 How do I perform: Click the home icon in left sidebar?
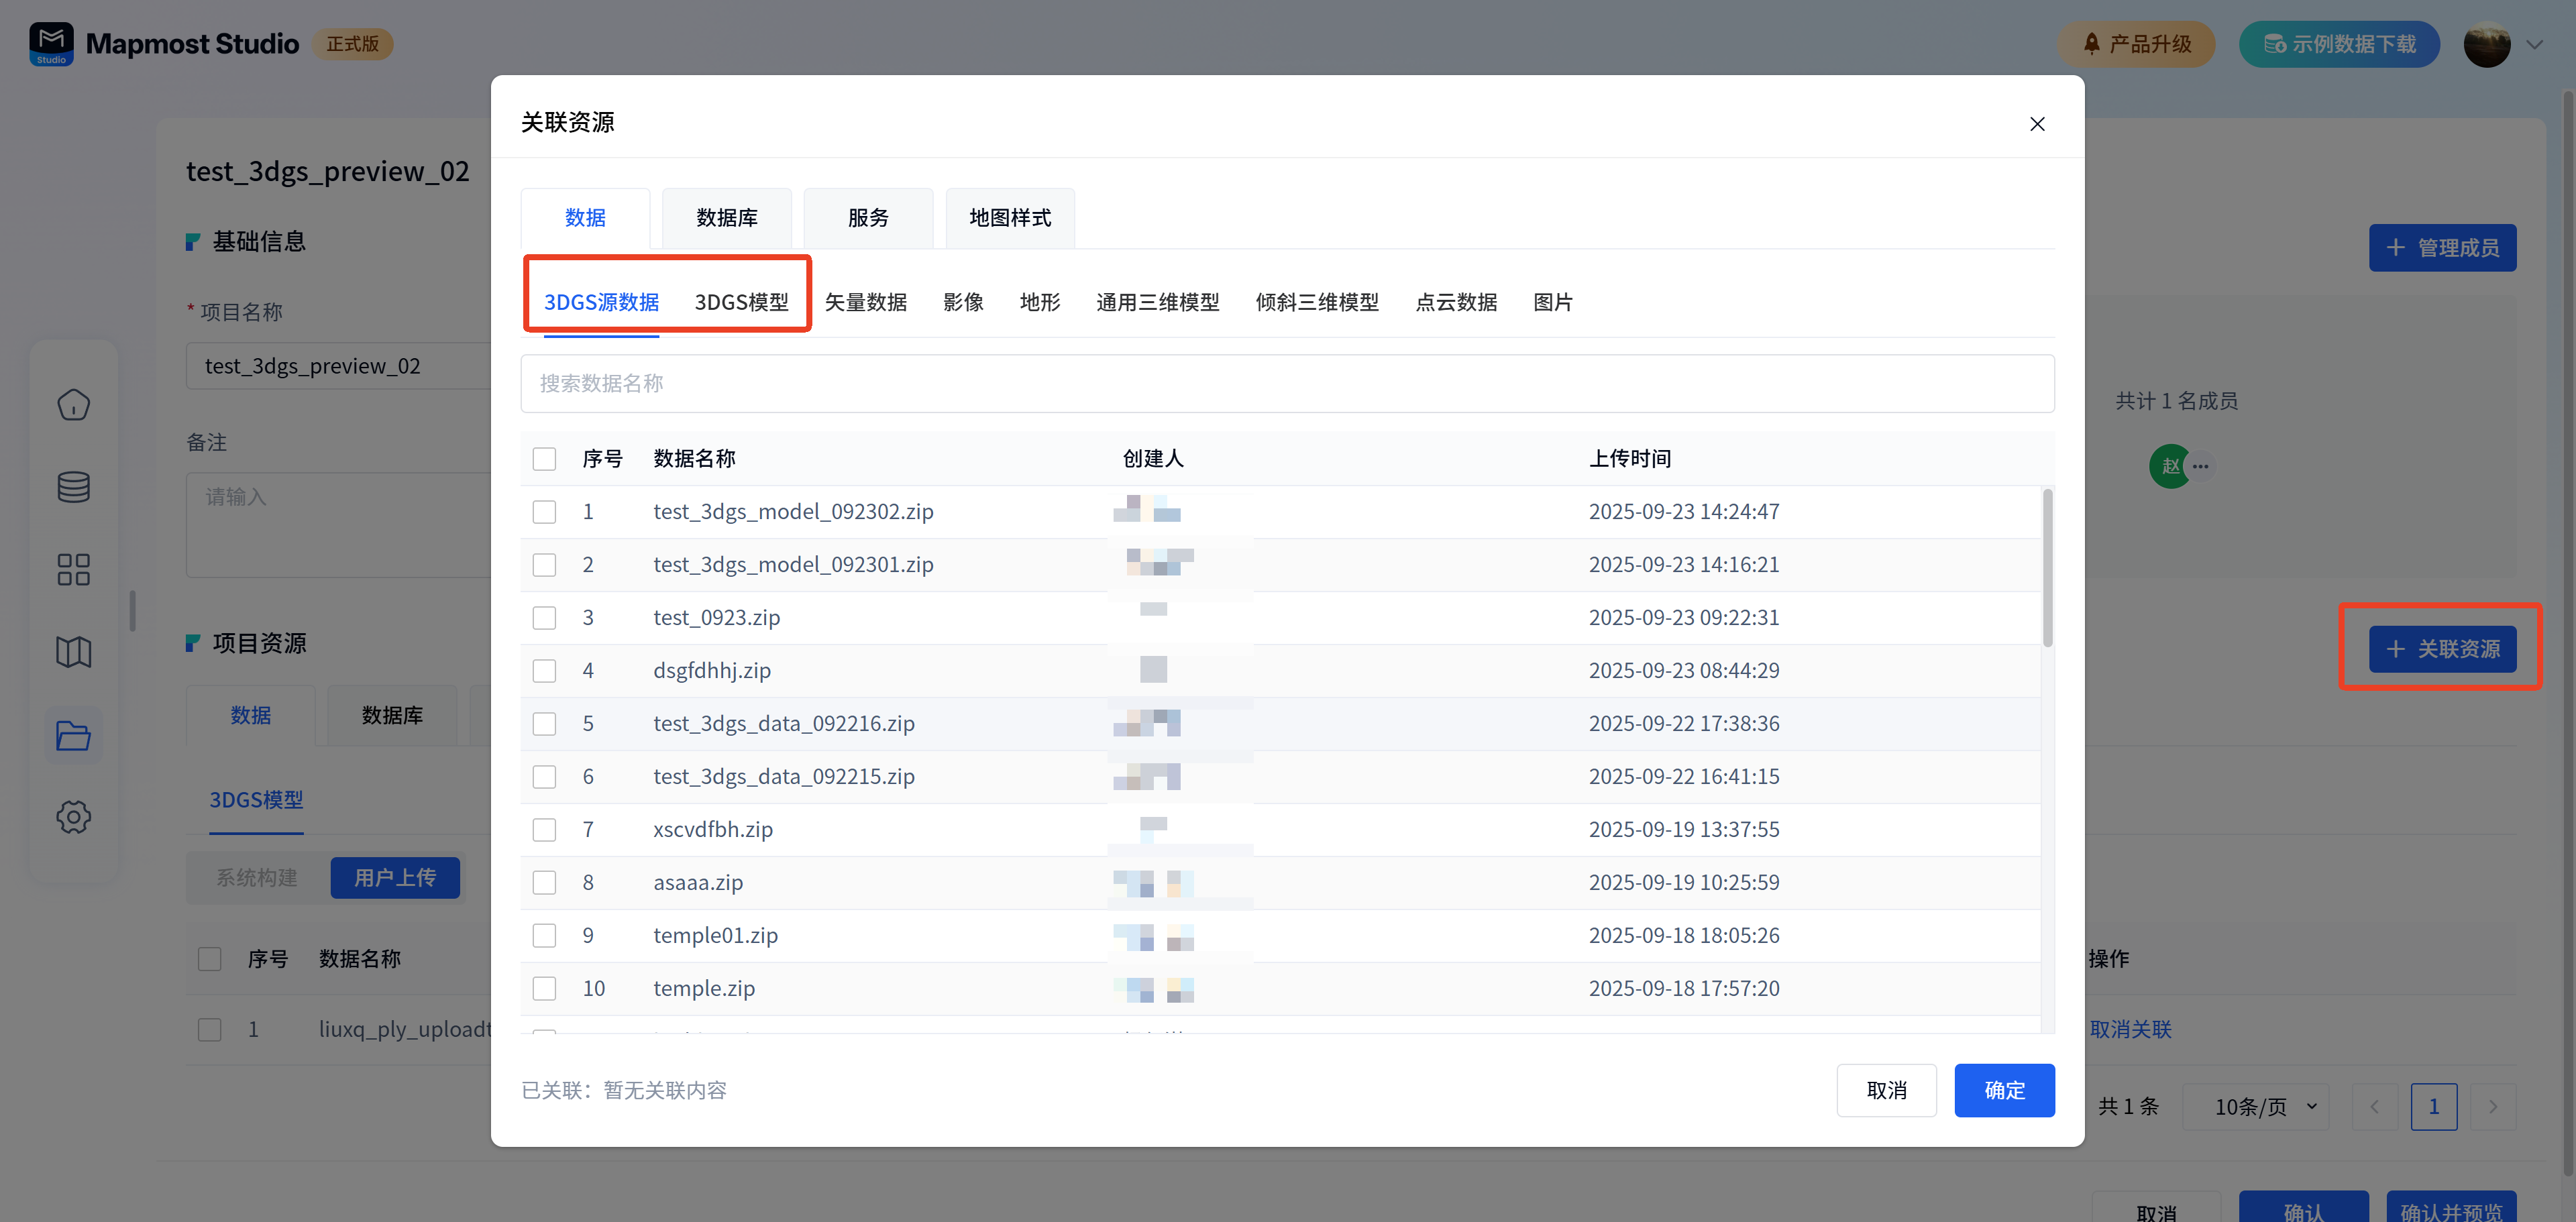(73, 405)
